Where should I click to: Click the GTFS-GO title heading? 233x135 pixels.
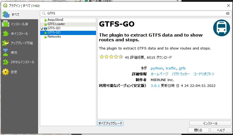pyautogui.click(x=117, y=24)
